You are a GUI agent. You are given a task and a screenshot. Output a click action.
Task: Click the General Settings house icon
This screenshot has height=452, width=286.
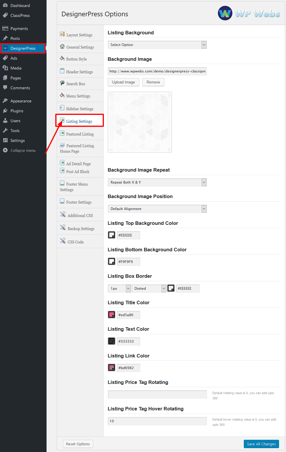(x=62, y=47)
